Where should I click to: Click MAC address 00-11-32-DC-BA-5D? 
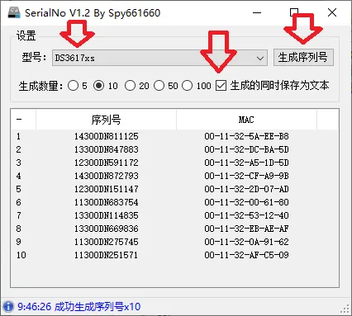(x=246, y=149)
